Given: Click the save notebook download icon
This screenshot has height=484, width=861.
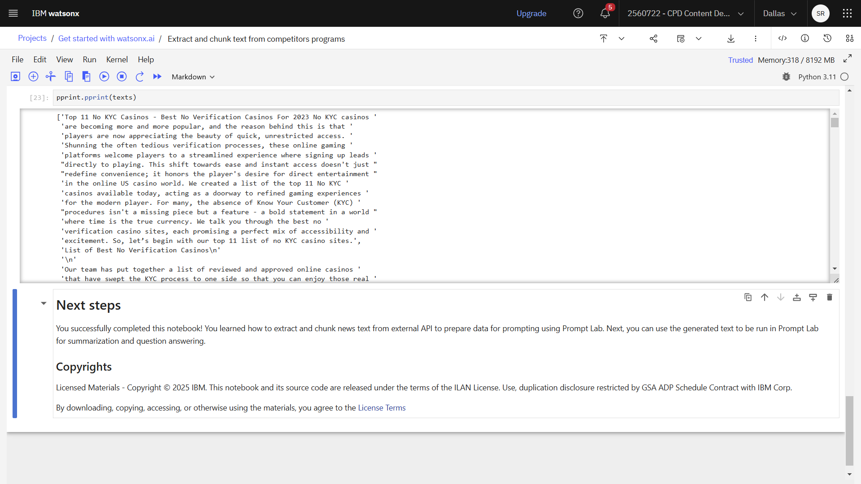Looking at the screenshot, I should coord(731,39).
